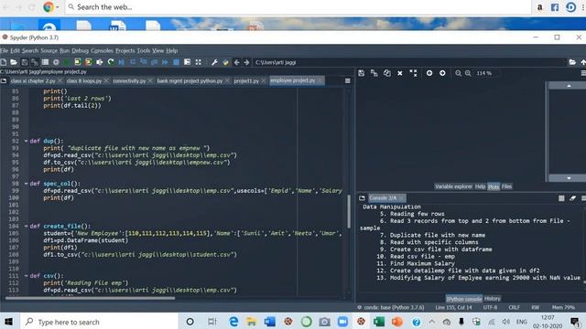Open the Tools menu
The height and width of the screenshot is (329, 586).
pos(143,50)
